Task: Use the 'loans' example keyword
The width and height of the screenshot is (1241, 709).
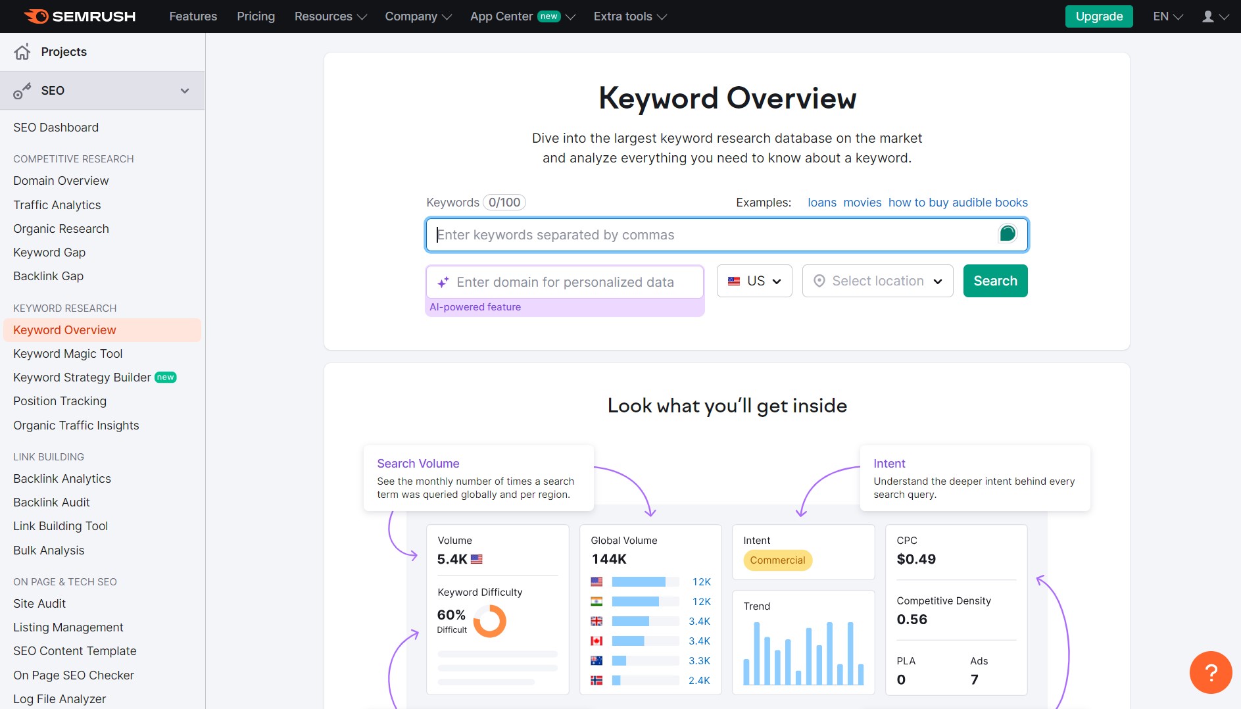Action: pyautogui.click(x=822, y=203)
